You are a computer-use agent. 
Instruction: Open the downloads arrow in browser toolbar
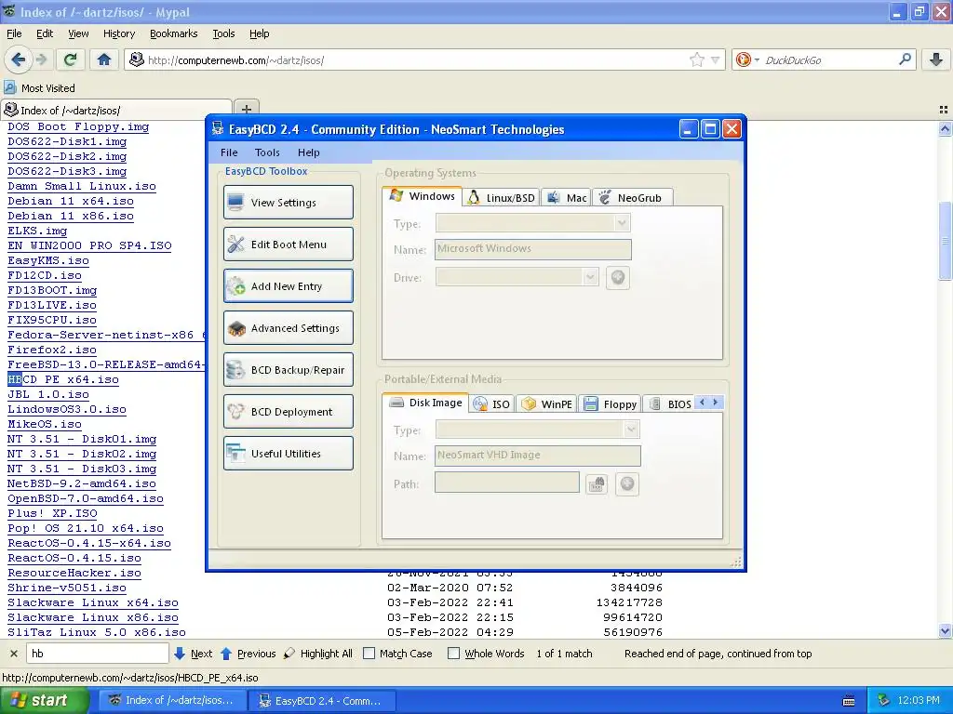click(936, 59)
